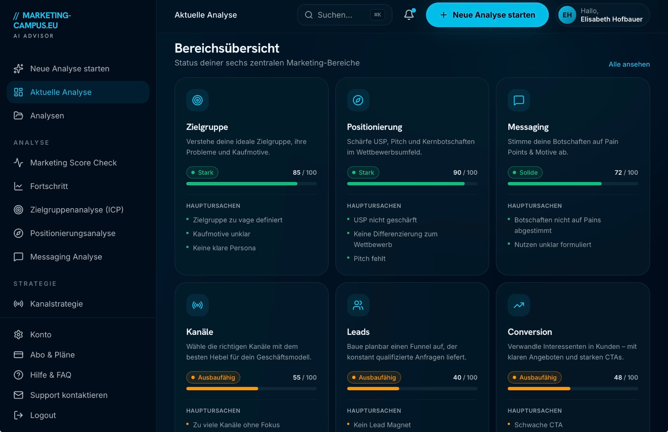
Task: Click the Conversion card heading
Action: point(530,332)
